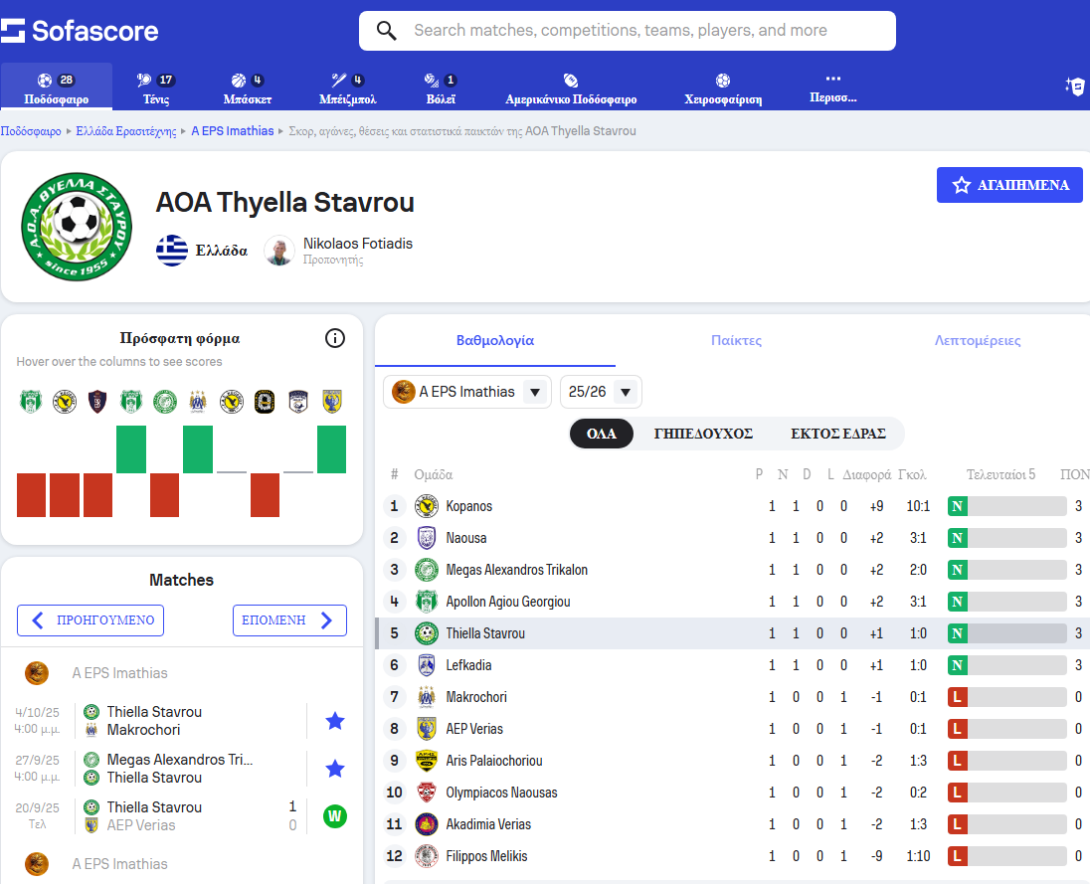Click the L form badge for Filippos Melikis
The width and height of the screenshot is (1090, 884).
coord(957,856)
